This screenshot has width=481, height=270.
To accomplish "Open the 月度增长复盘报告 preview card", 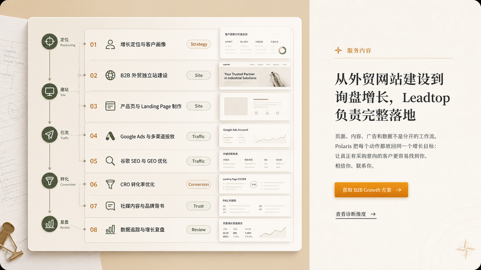I will [x=255, y=230].
